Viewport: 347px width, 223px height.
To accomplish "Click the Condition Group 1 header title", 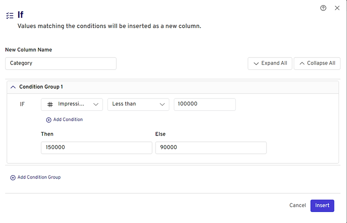I will click(41, 87).
